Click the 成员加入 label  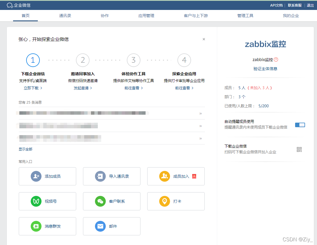point(181,176)
